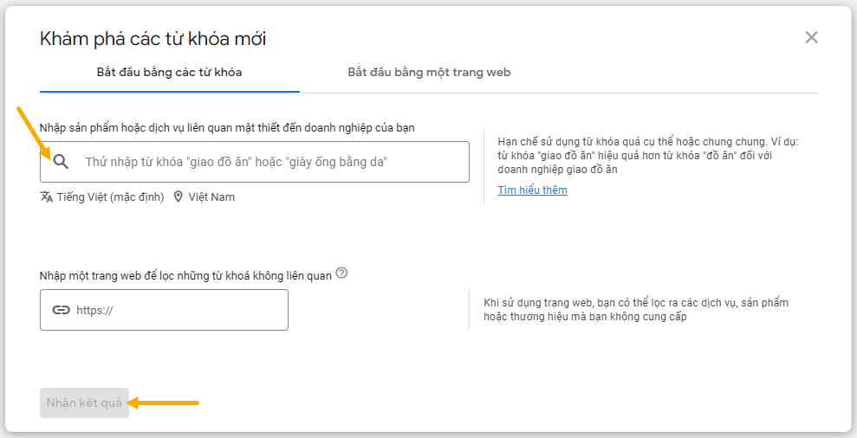Screen dimensions: 857x438
Task: Click the magnifier icon in keyword box
Action: point(61,162)
